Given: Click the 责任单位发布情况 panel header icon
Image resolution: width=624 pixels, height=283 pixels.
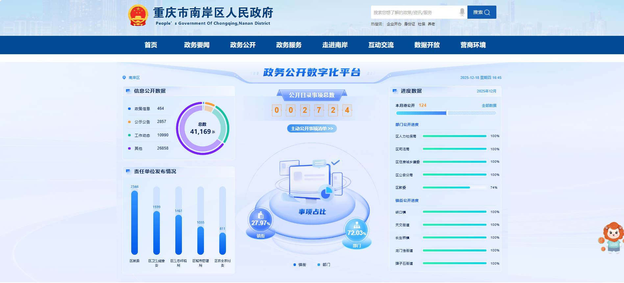Looking at the screenshot, I should (128, 172).
